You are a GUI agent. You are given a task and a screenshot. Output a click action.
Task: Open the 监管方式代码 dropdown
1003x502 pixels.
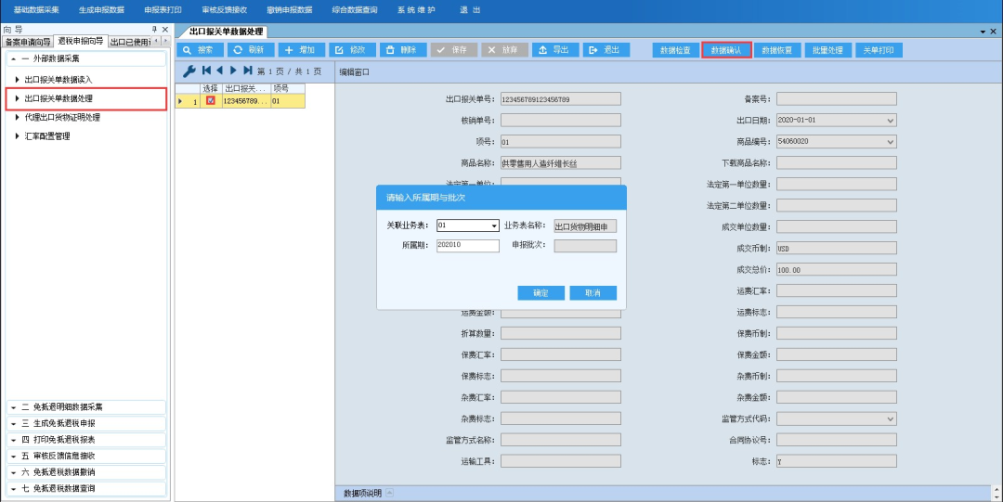click(890, 418)
